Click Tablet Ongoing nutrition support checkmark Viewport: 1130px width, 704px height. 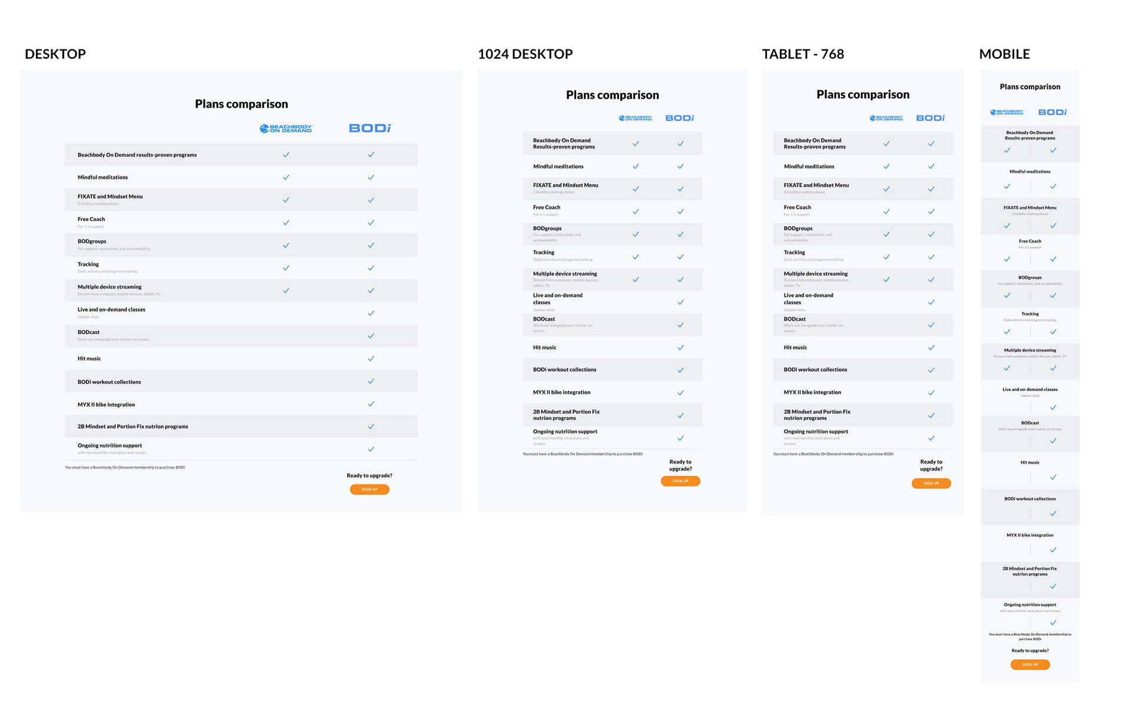pyautogui.click(x=931, y=438)
